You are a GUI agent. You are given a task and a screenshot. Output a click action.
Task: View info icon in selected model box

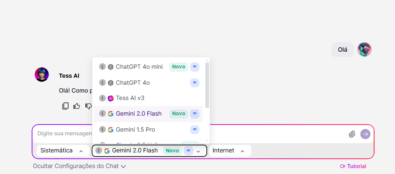click(x=98, y=151)
